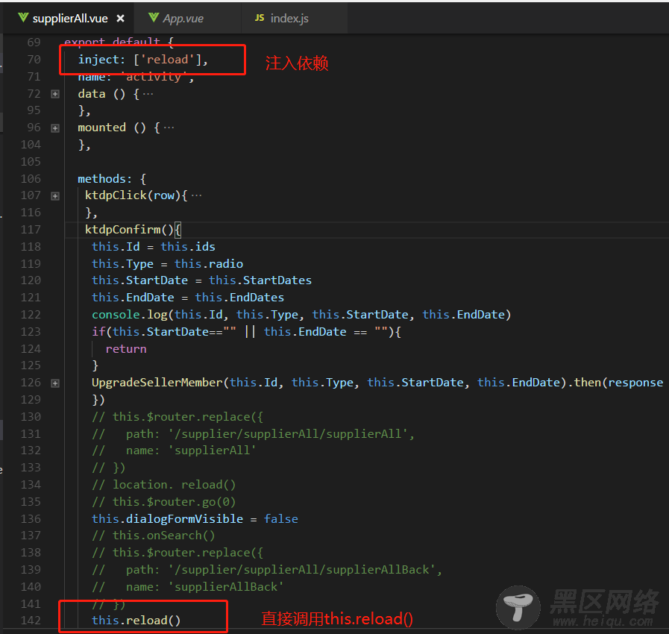Viewport: 669px width, 634px height.
Task: Click the console.log statement line
Action: 301,315
